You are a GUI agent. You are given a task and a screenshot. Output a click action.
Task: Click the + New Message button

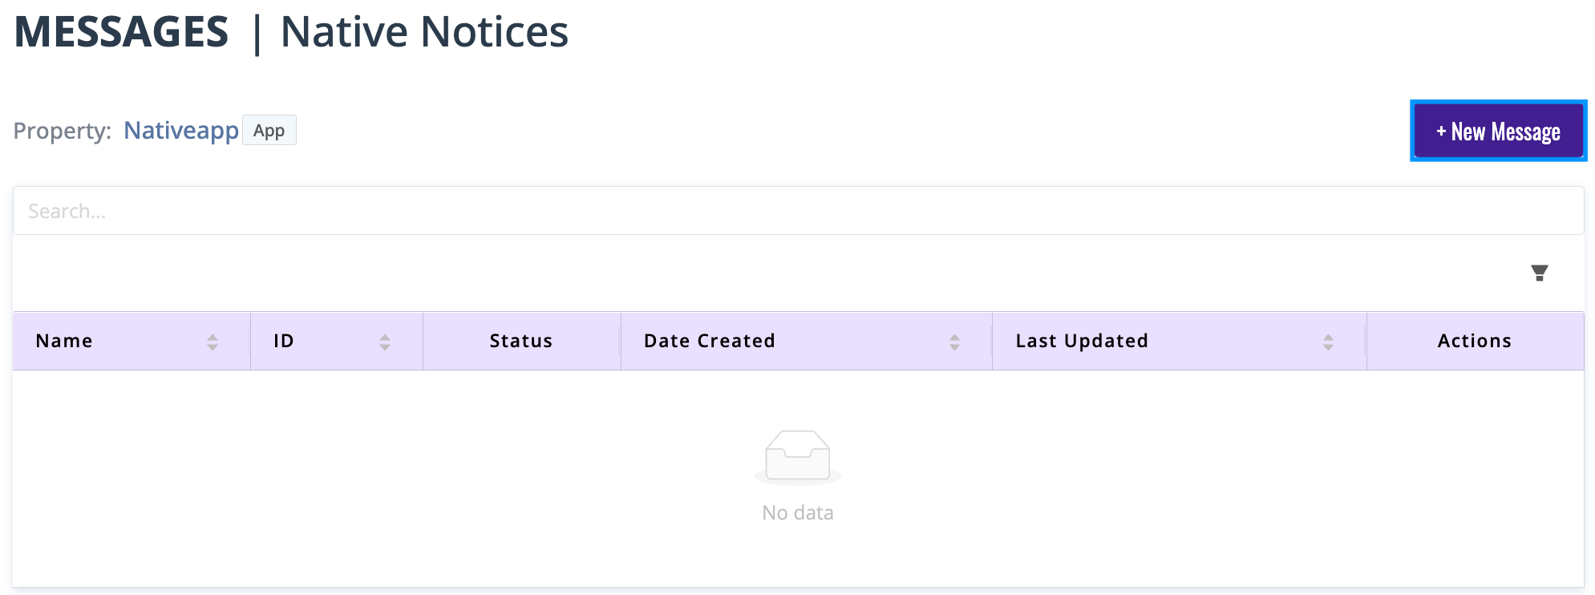1498,131
